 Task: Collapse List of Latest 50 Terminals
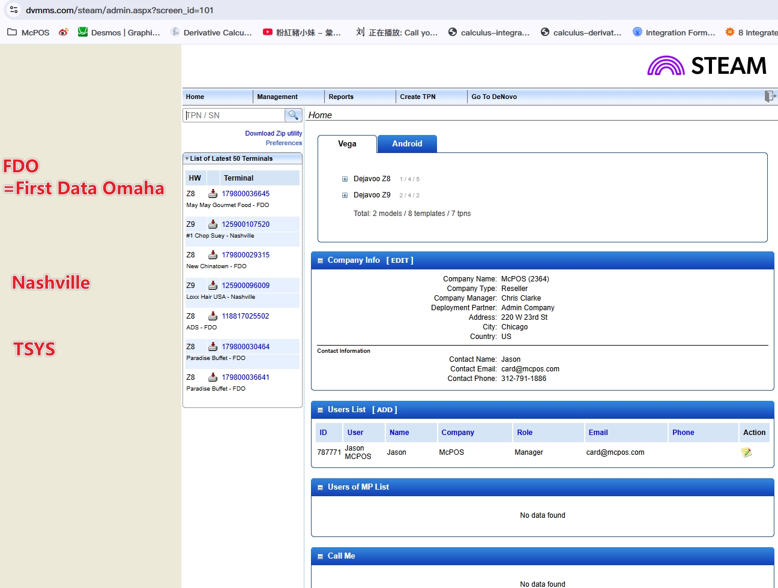tap(187, 158)
